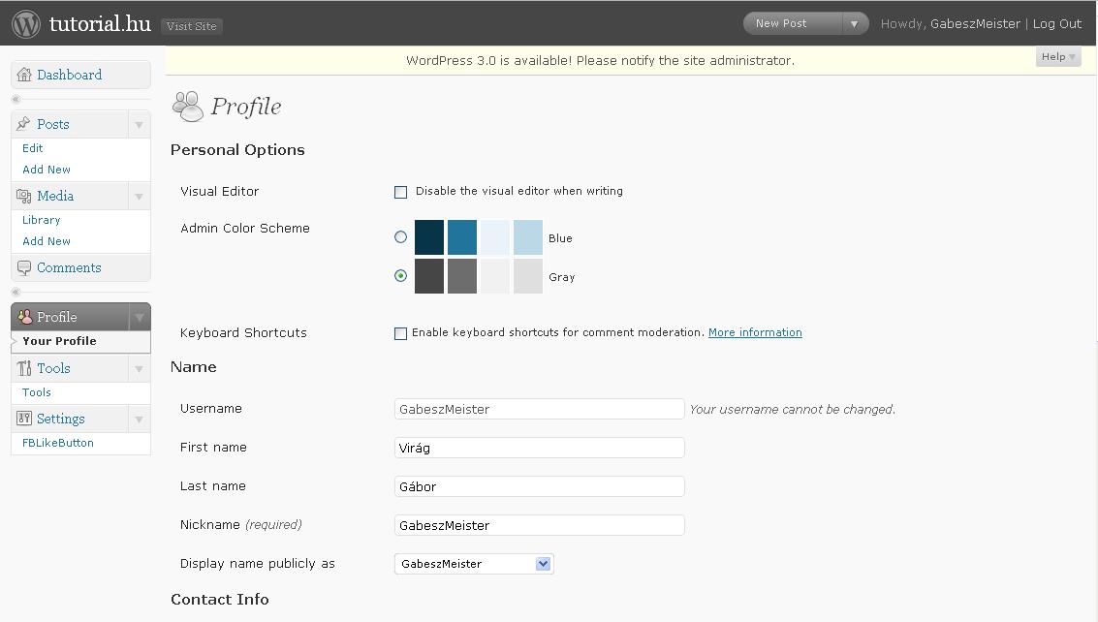Expand the New Post dropdown arrow
This screenshot has width=1098, height=622.
(854, 24)
